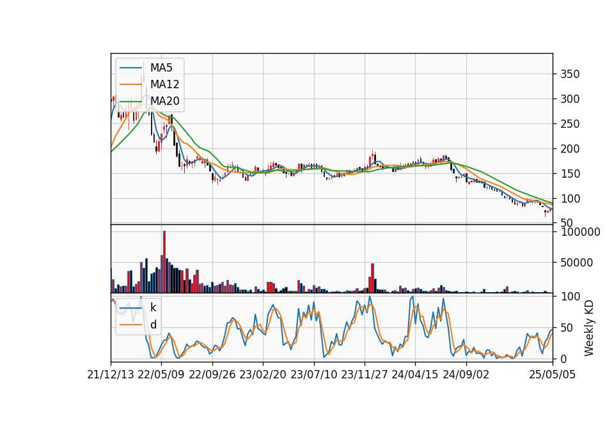This screenshot has width=614, height=441.
Task: Click the 100000 volume axis label
Action: click(x=580, y=232)
